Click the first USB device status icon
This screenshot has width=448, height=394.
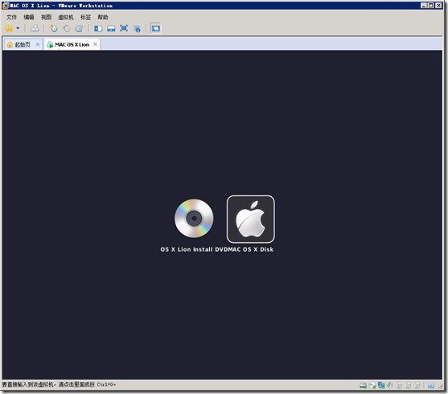[x=400, y=385]
